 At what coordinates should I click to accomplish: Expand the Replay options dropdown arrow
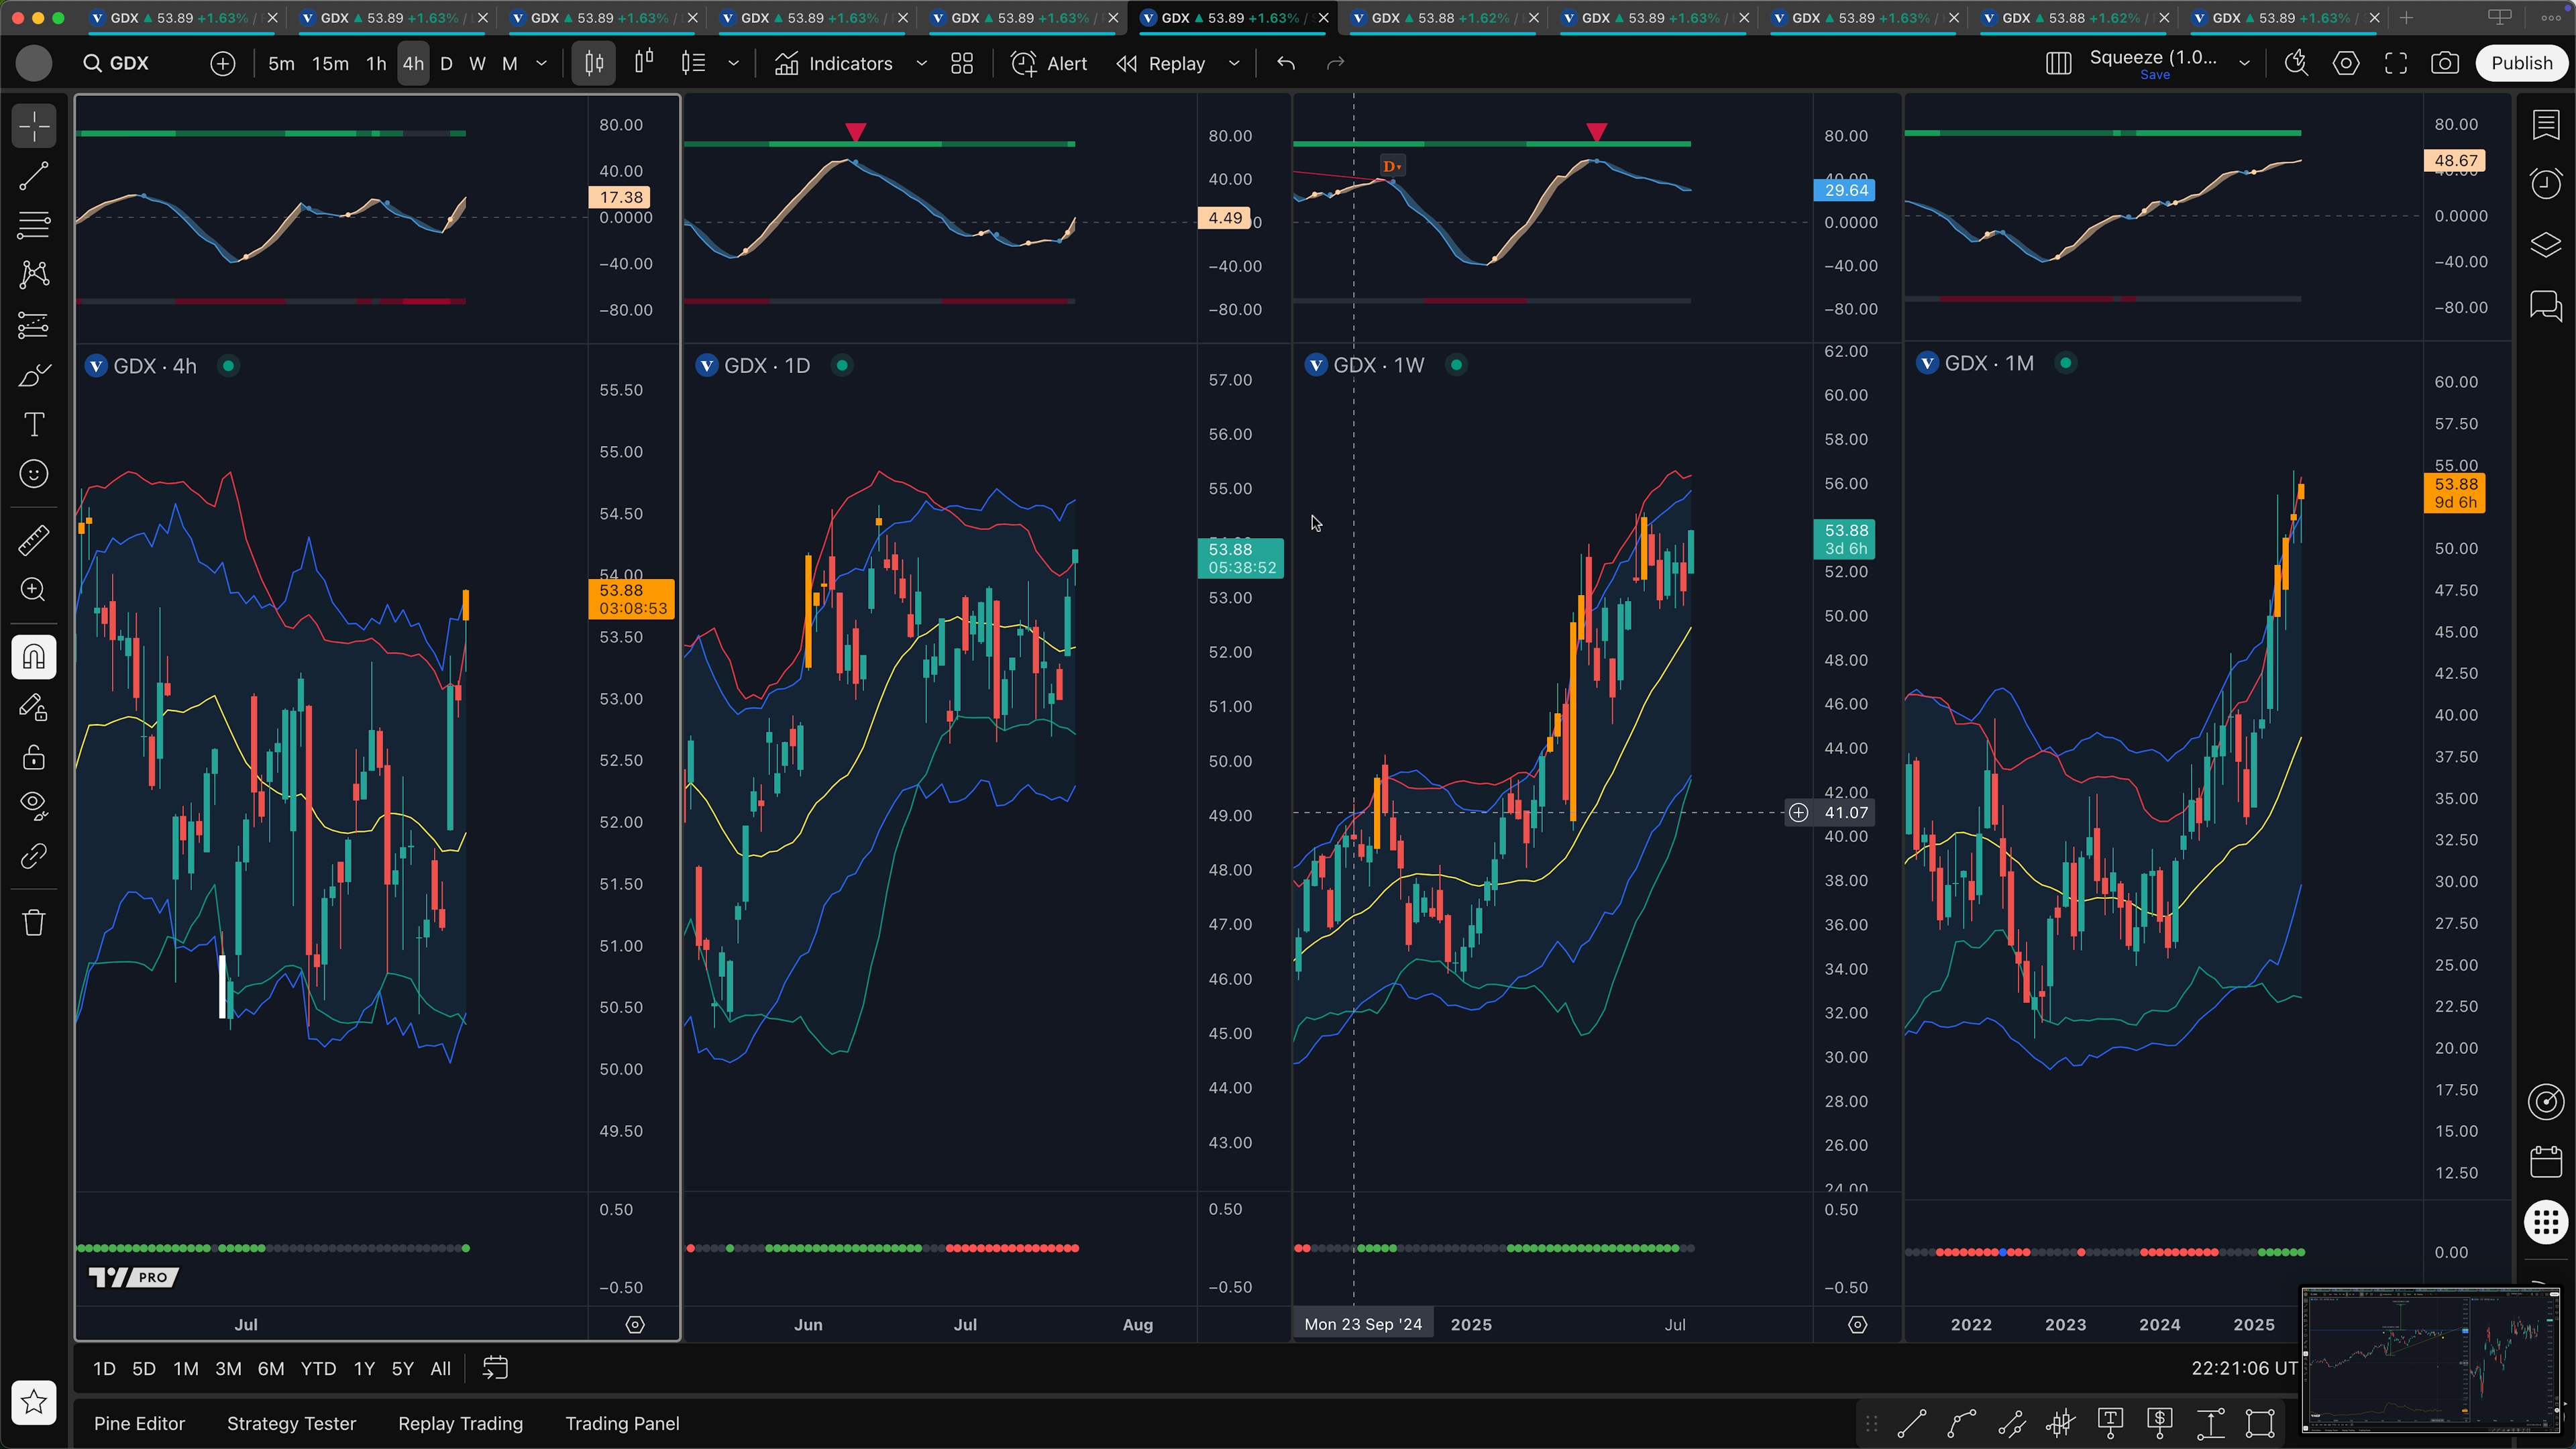(1234, 64)
